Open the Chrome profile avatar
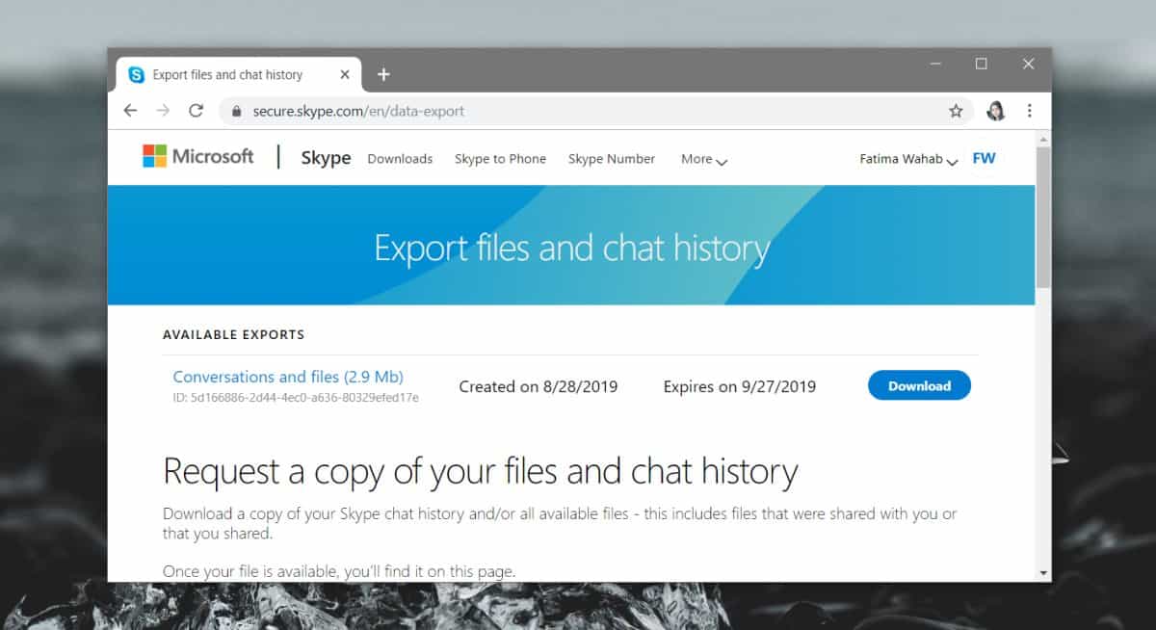This screenshot has width=1156, height=630. pyautogui.click(x=996, y=111)
